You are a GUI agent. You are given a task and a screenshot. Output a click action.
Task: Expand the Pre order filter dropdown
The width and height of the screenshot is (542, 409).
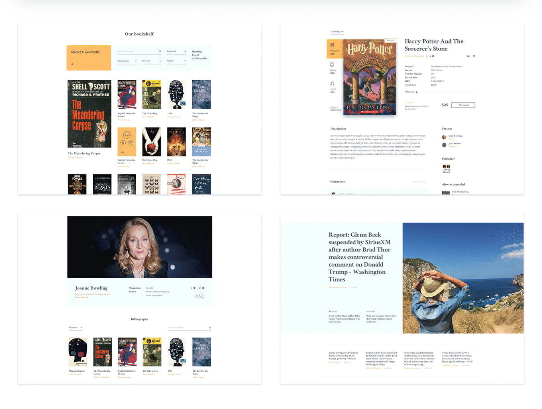pyautogui.click(x=151, y=61)
